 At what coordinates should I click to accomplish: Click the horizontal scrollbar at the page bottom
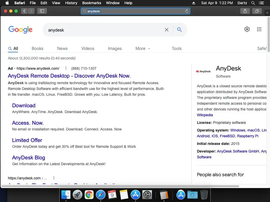120,186
